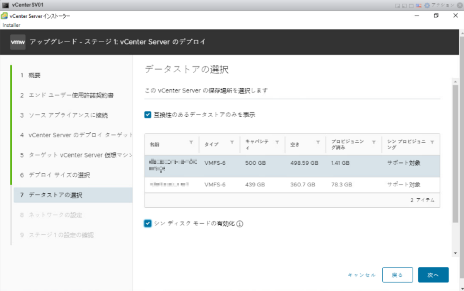The image size is (464, 291).
Task: Open step 3 ソース アプライアンスに接続
Action: click(68, 115)
